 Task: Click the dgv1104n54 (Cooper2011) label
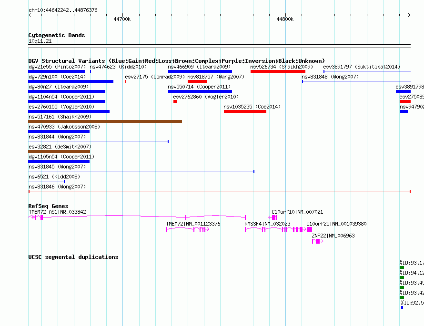coord(61,97)
